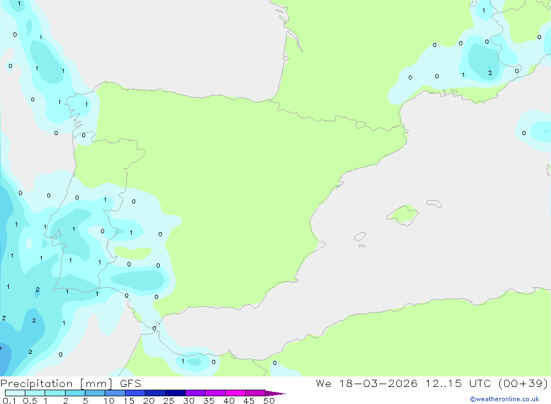Click the island of Ibiza outline
551x404 pixels.
(360, 237)
